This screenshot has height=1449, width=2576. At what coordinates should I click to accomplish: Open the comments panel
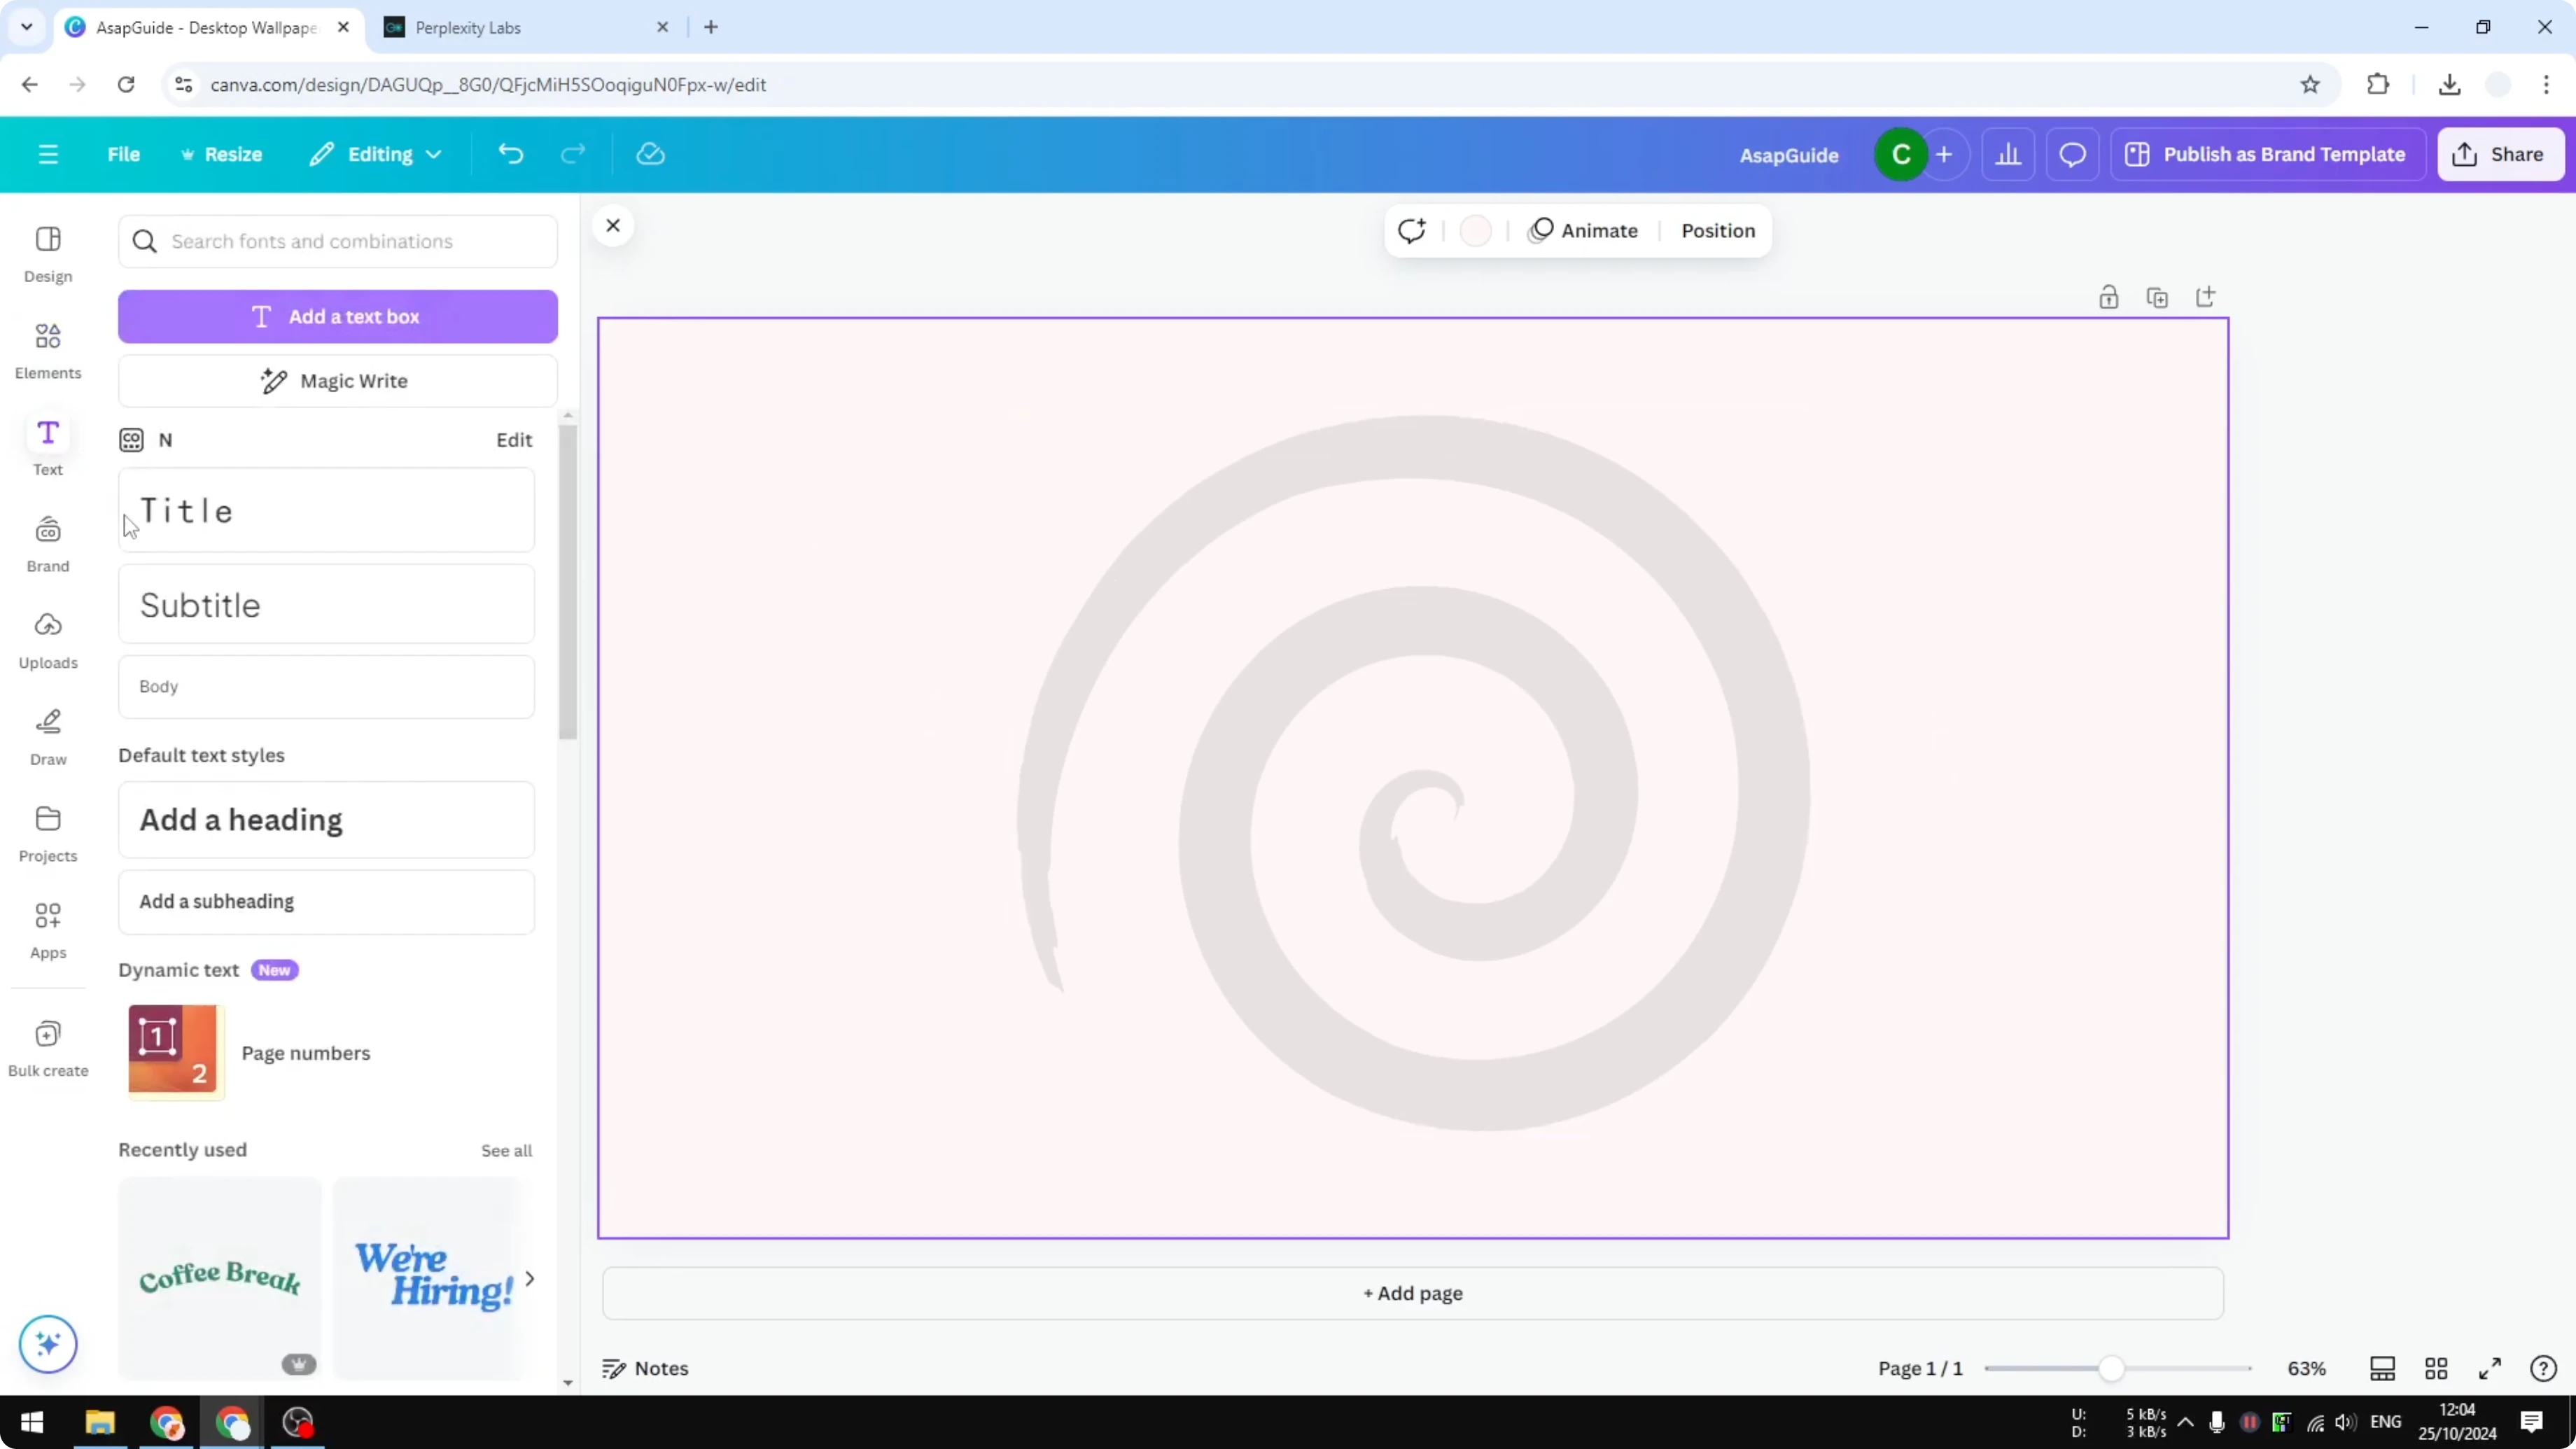2072,154
